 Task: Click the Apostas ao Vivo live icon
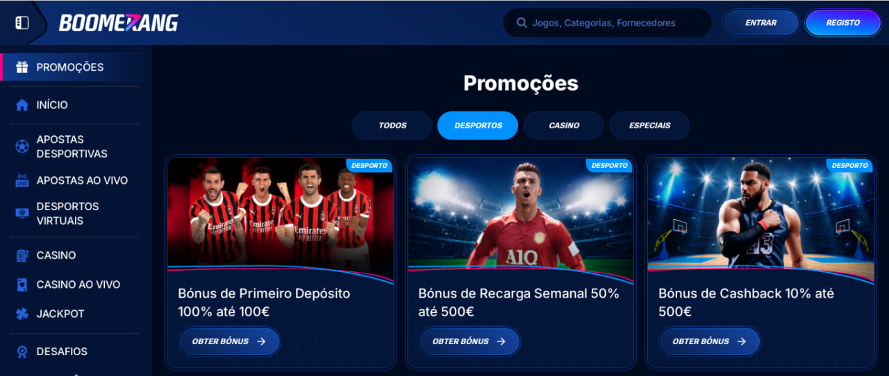coord(22,180)
